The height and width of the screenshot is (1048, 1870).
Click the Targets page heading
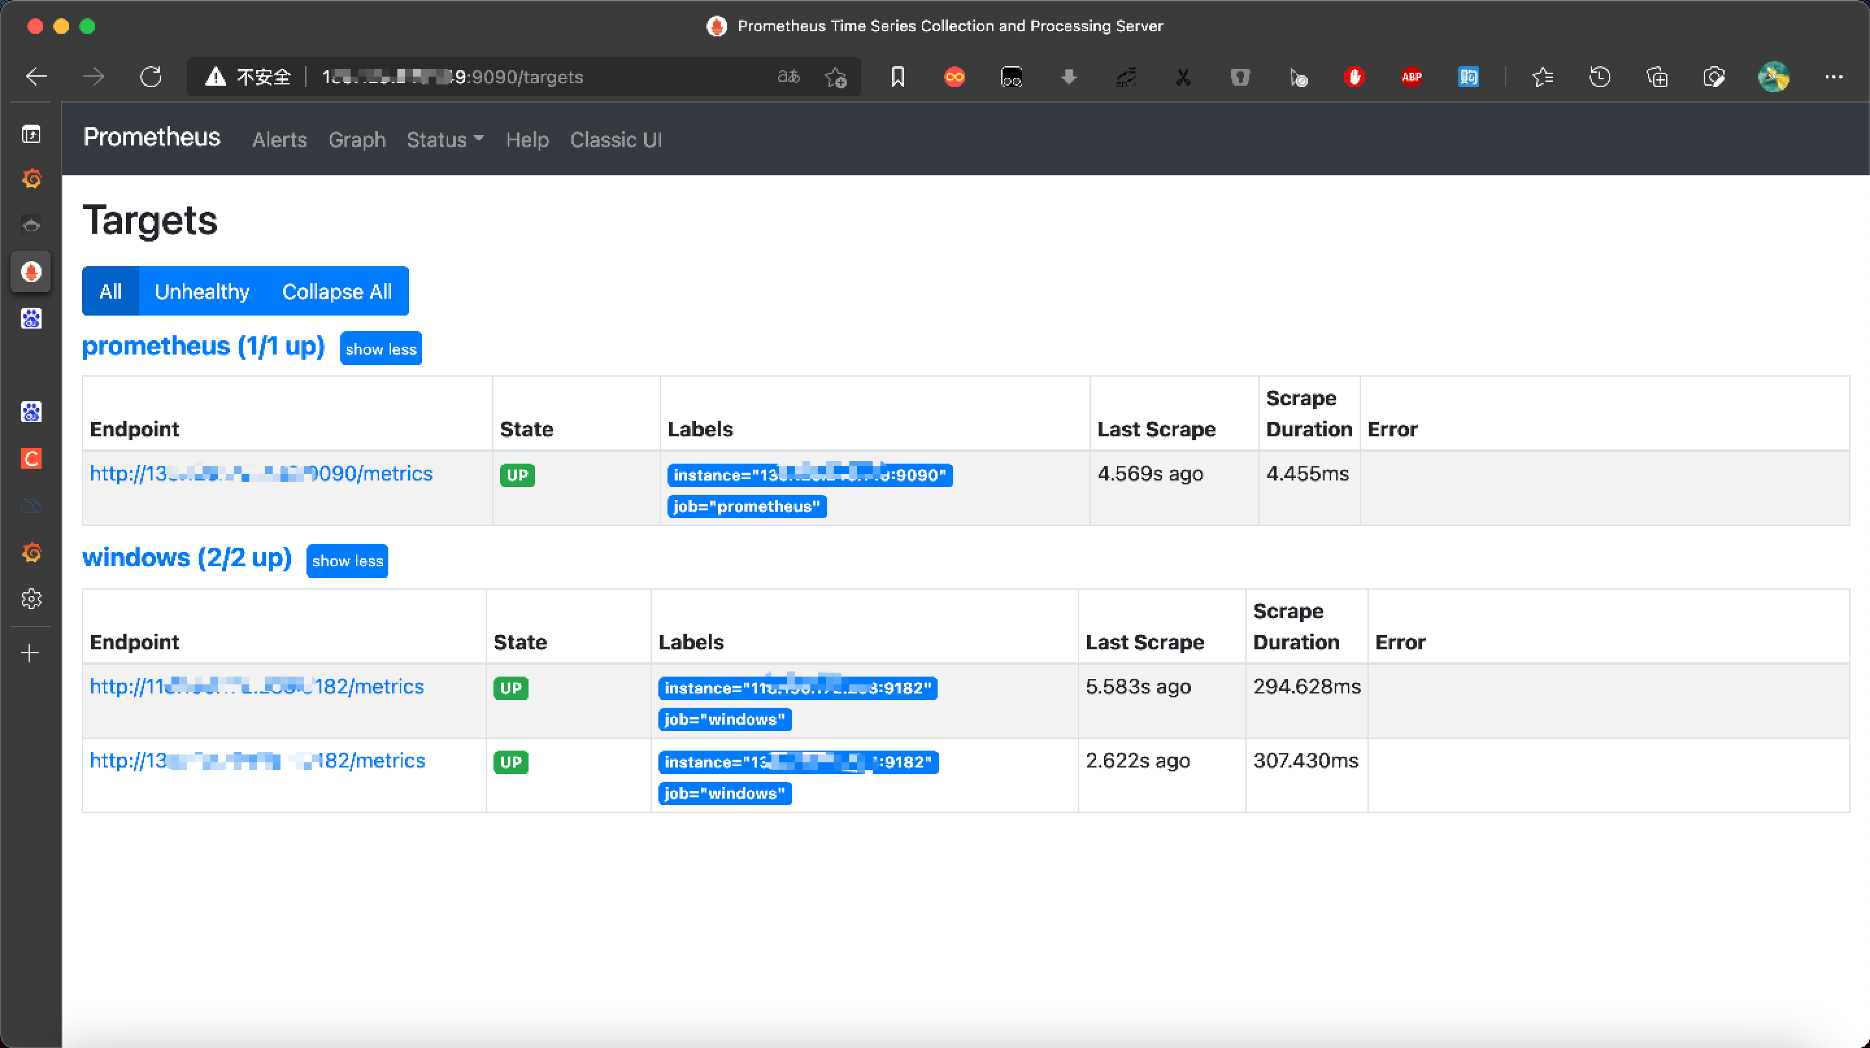click(150, 220)
